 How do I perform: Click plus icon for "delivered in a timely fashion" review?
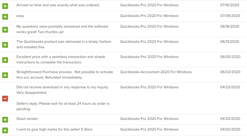5,44
